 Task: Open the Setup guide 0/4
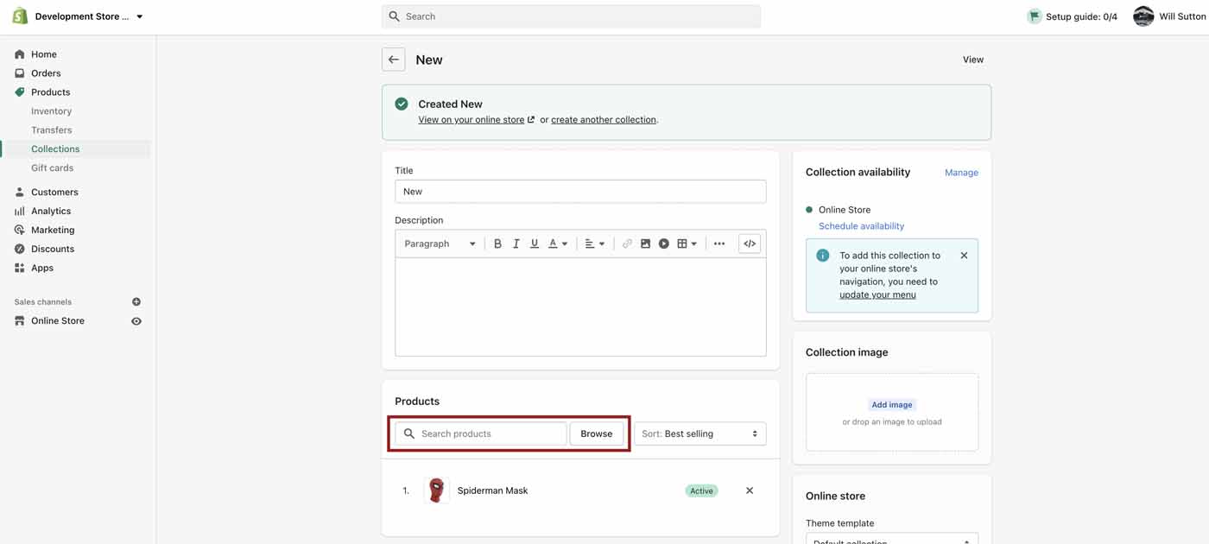(1072, 16)
